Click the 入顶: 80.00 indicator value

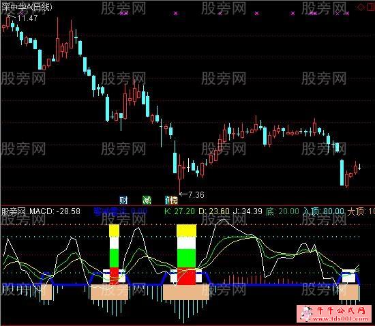[323, 211]
